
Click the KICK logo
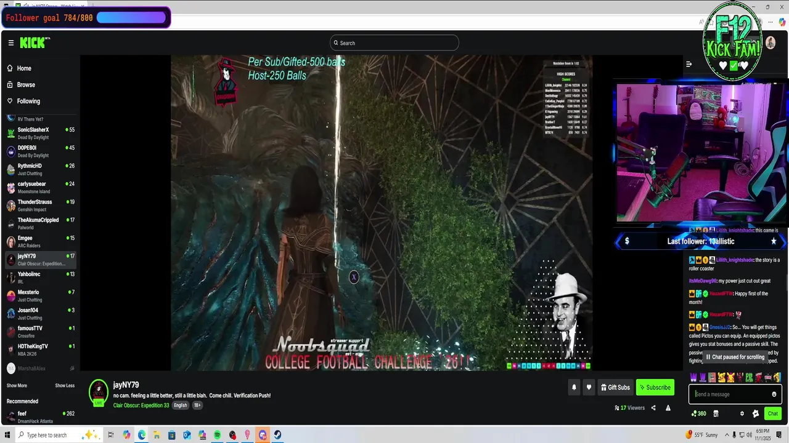pos(34,42)
